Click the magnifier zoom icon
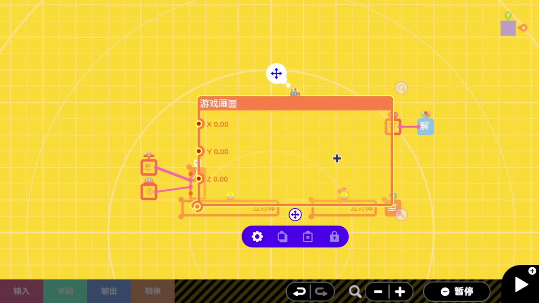The width and height of the screenshot is (539, 303). click(355, 292)
